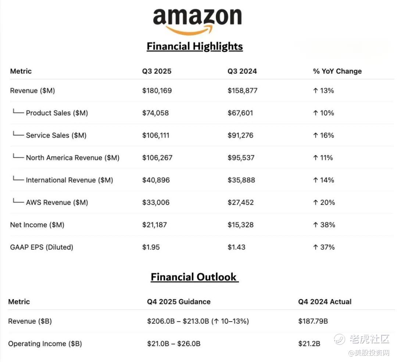Select the North America Revenue row label
The height and width of the screenshot is (362, 397).
[x=72, y=158]
